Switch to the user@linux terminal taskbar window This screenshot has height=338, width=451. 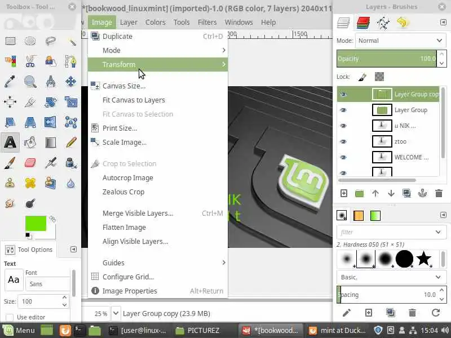pyautogui.click(x=138, y=331)
